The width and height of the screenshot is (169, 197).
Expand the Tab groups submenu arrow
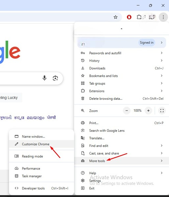(161, 83)
